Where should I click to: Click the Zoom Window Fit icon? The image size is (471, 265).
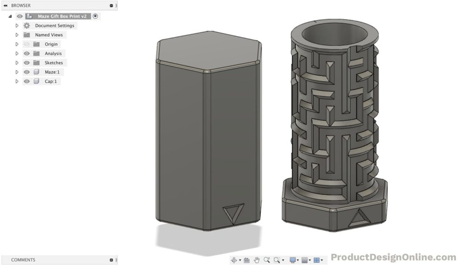coord(276,260)
